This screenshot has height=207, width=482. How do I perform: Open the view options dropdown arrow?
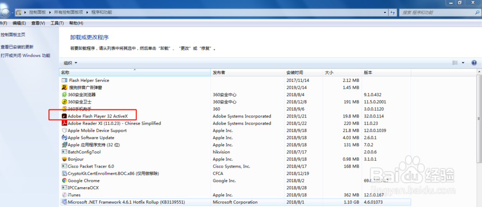pos(463,63)
